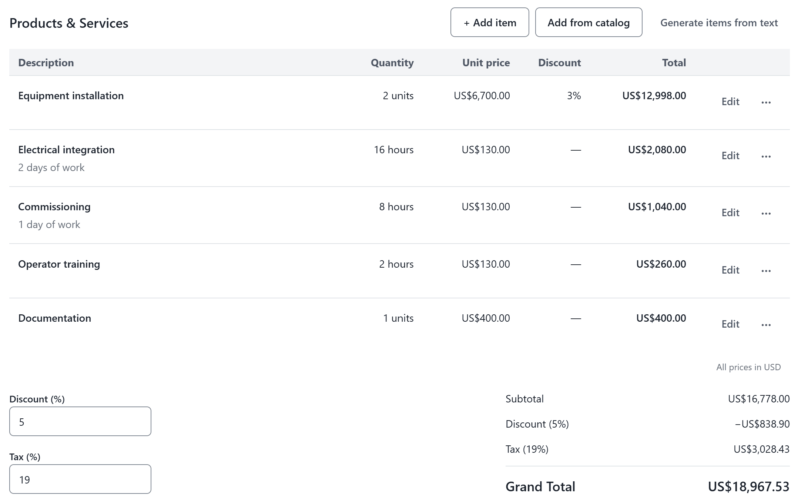Edit the Commissioning item
The height and width of the screenshot is (502, 798).
tap(730, 213)
